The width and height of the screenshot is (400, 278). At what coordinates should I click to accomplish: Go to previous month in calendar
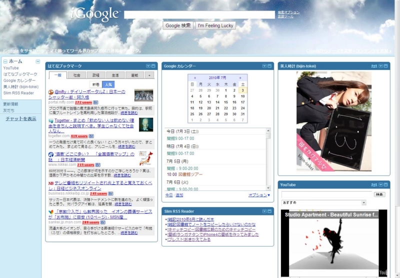point(195,78)
